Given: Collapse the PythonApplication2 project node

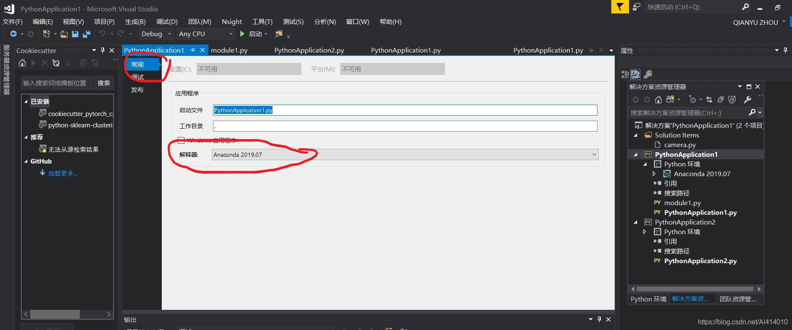Looking at the screenshot, I should (636, 222).
